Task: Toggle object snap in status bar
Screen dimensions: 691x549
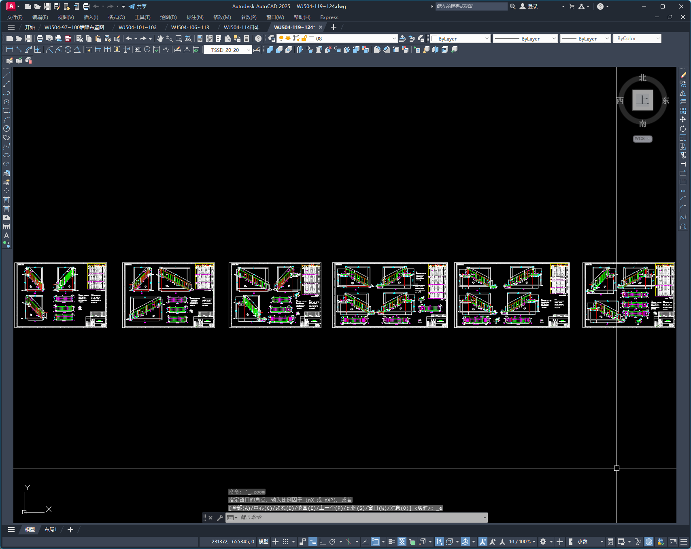Action: [375, 542]
